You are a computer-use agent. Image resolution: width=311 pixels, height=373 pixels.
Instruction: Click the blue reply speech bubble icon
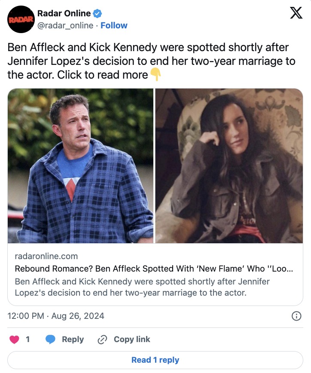tap(51, 339)
